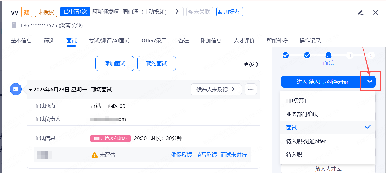This screenshot has width=386, height=173.
Task: Switch to the Offer/录用 tab
Action: tap(154, 40)
